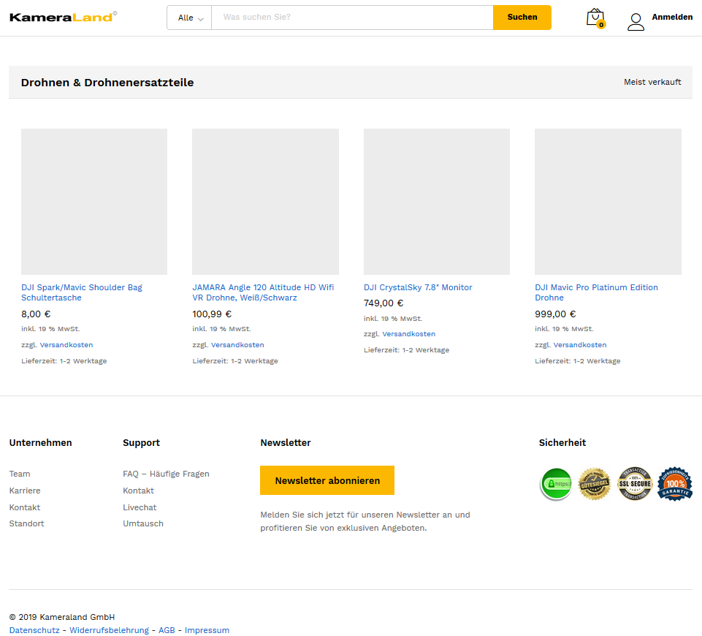Viewport: 702px width, 636px height.
Task: Click the Suchen button
Action: [x=522, y=18]
